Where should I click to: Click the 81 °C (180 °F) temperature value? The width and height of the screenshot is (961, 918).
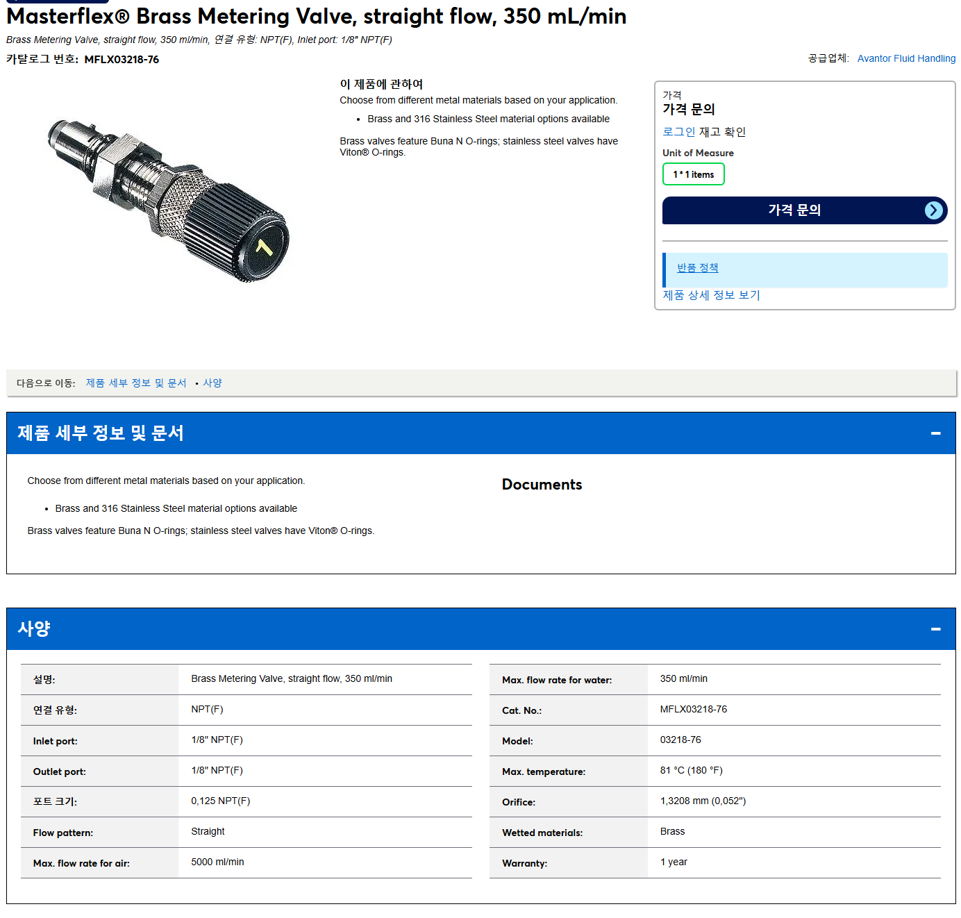coord(691,771)
